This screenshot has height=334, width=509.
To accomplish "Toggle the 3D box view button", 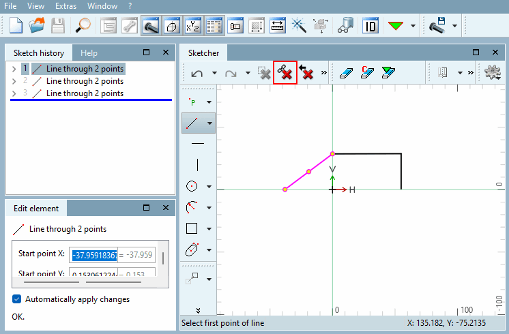I will (172, 26).
